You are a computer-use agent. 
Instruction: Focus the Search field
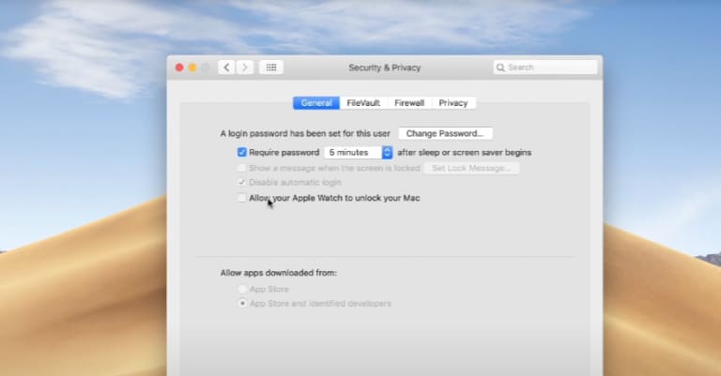pos(545,68)
